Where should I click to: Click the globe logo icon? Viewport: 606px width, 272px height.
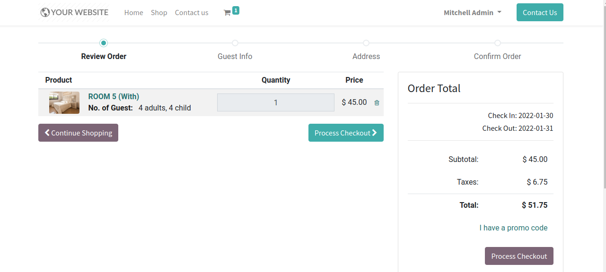45,13
